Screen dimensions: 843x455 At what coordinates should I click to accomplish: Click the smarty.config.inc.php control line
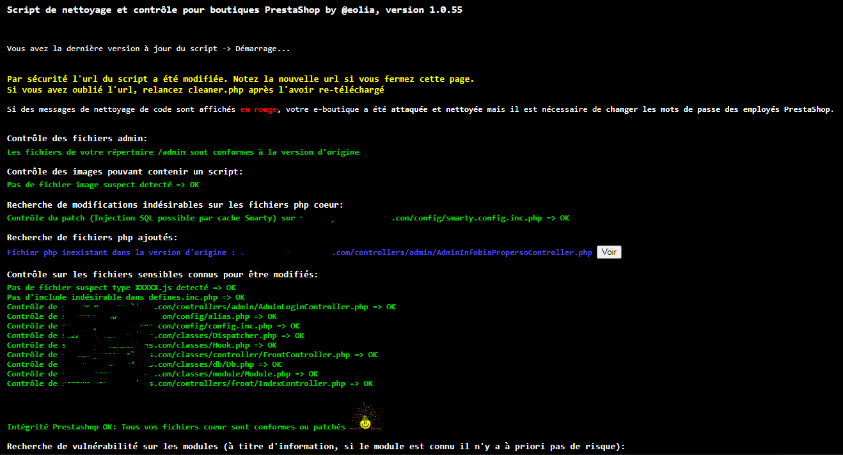pos(288,218)
